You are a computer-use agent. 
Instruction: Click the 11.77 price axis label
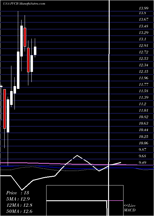[144, 85]
